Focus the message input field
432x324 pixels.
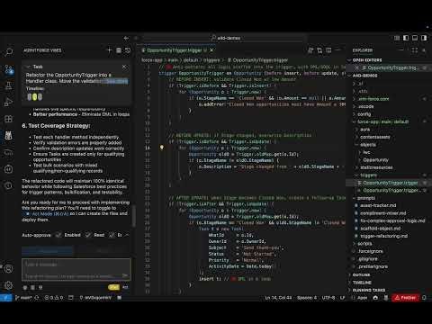[x=76, y=269]
